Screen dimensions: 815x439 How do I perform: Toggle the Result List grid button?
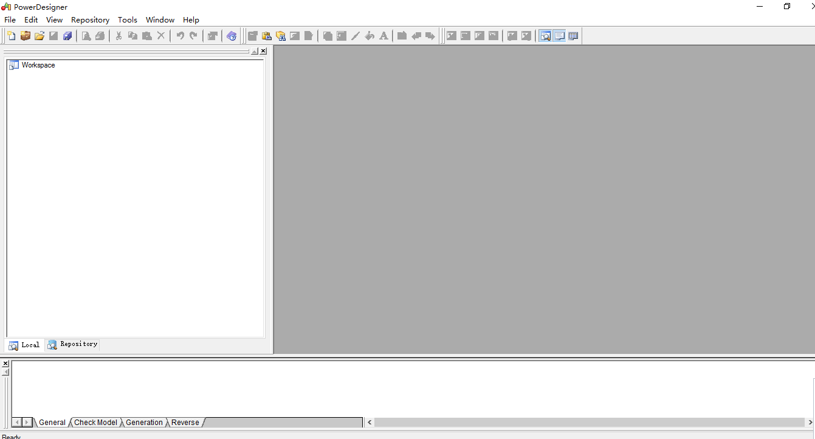click(x=573, y=36)
